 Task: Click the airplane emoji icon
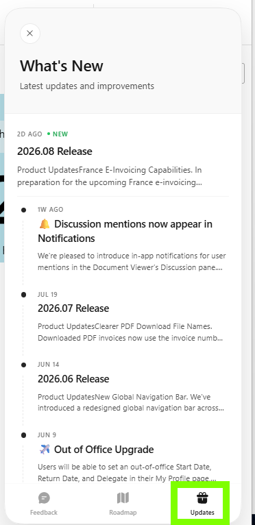tap(45, 450)
